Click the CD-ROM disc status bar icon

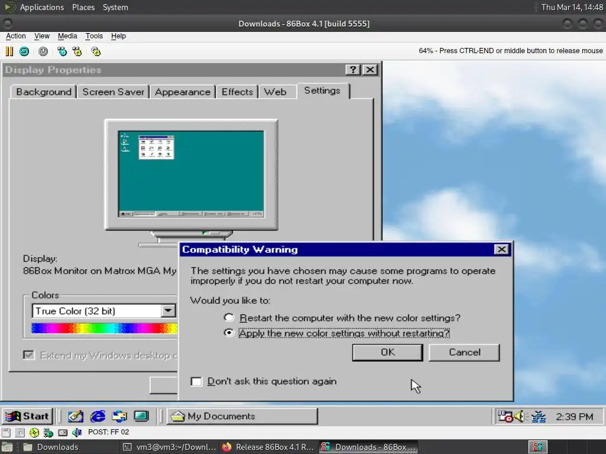click(x=34, y=432)
